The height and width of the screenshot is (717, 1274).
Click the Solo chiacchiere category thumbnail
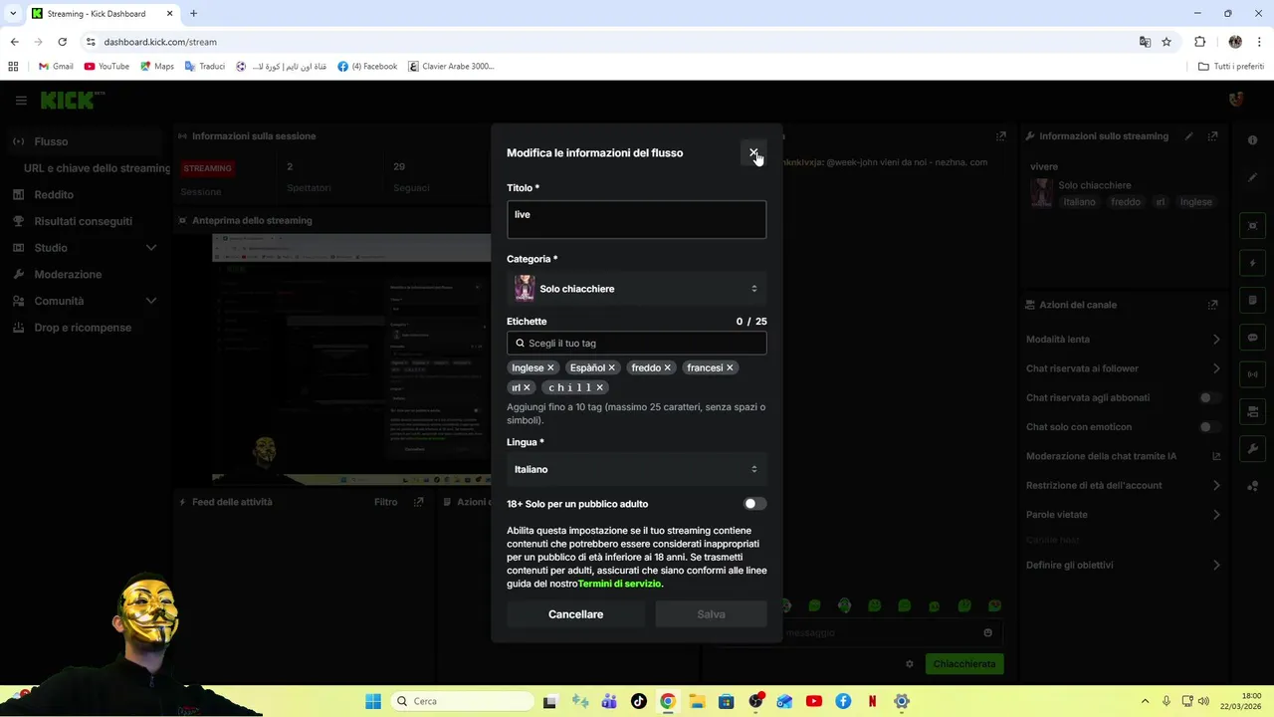pos(525,289)
